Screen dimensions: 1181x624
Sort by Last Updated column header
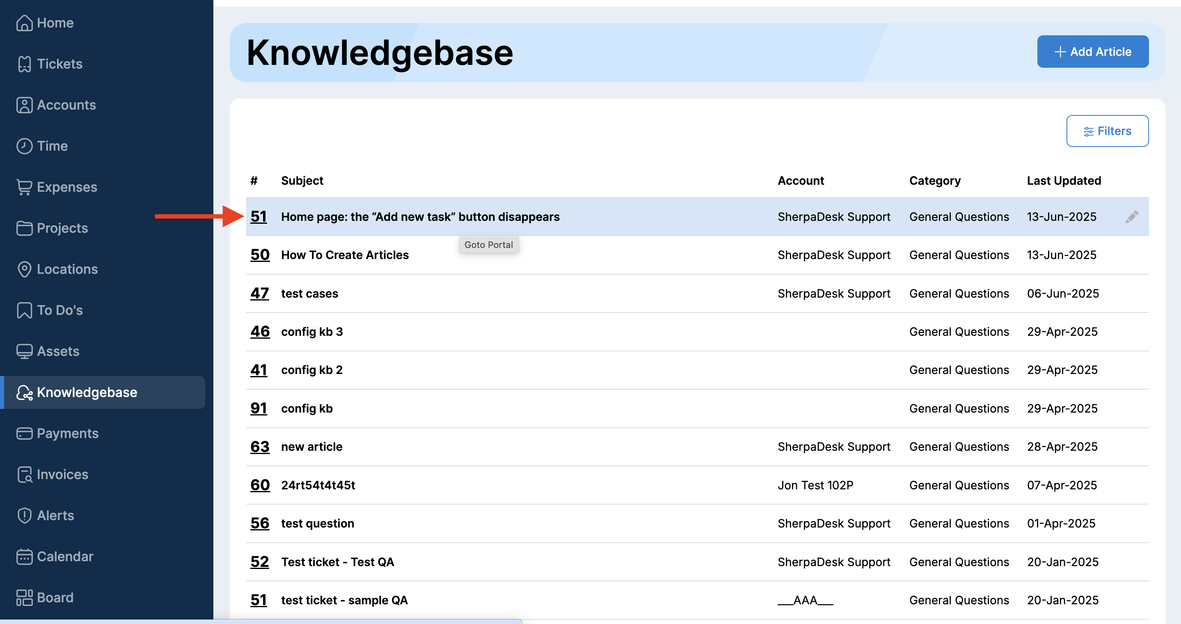pos(1064,181)
